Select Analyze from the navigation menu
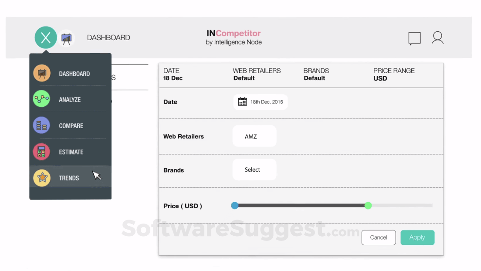 pos(70,100)
